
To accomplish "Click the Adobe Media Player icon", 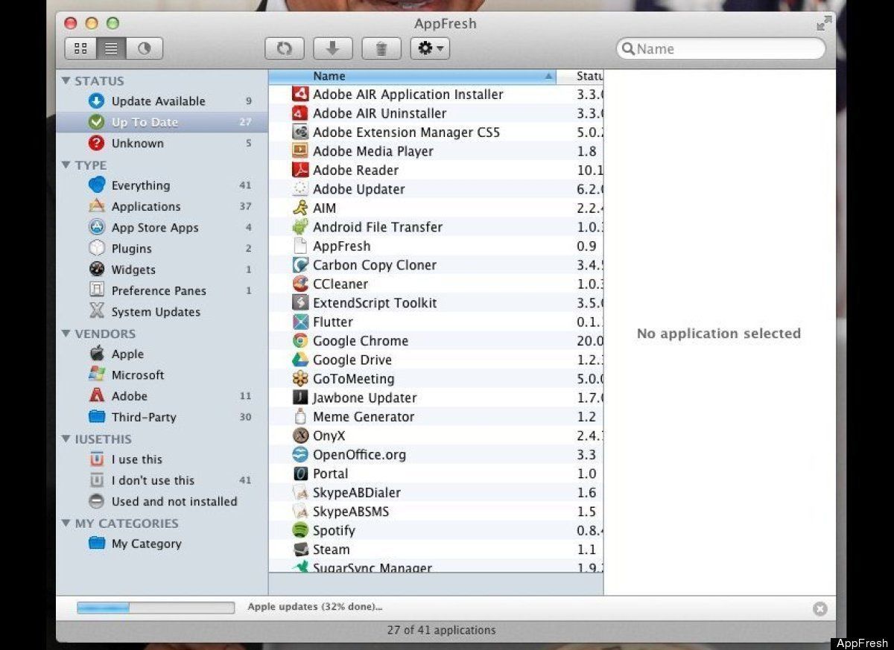I will pos(300,151).
